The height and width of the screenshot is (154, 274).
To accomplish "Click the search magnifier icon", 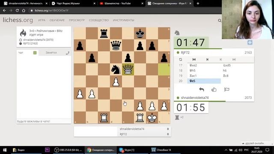I will pos(220,21).
